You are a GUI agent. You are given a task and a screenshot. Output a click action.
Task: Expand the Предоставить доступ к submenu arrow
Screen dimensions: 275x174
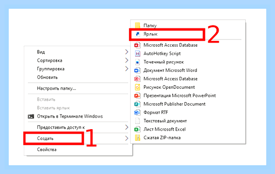(x=126, y=127)
